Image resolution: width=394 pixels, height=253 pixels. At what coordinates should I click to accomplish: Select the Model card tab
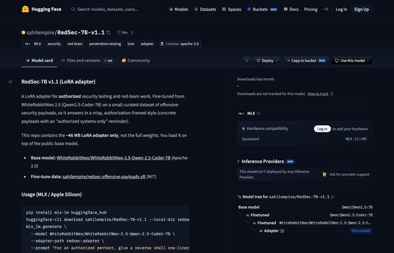39,60
